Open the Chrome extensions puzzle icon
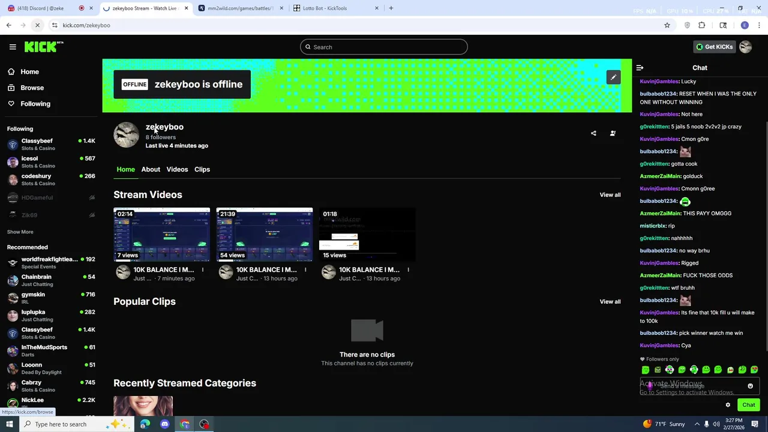 (x=702, y=25)
